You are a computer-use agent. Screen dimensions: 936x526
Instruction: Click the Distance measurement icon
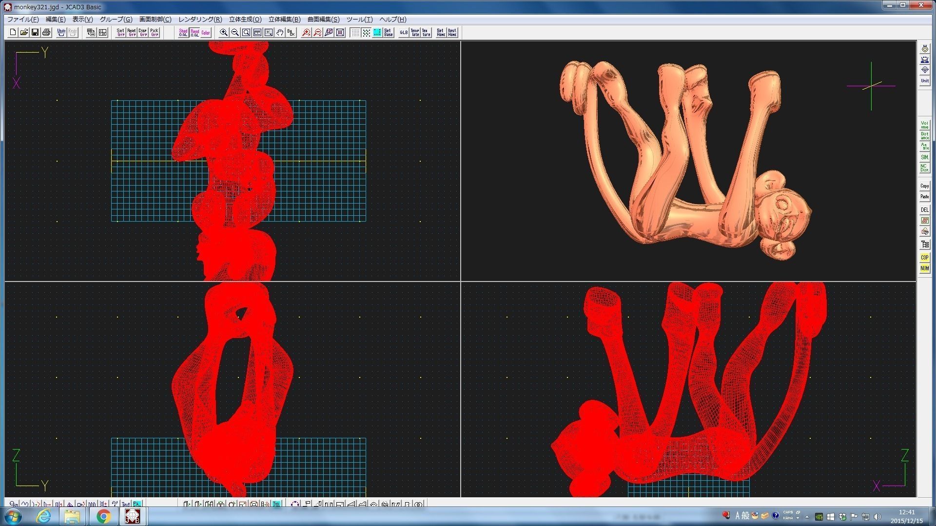click(x=924, y=136)
